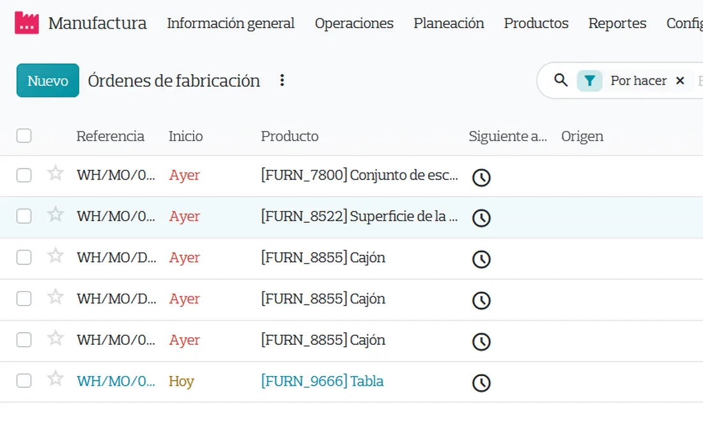Sort by the Origen column header
Screen dimensions: 703x447
(582, 136)
